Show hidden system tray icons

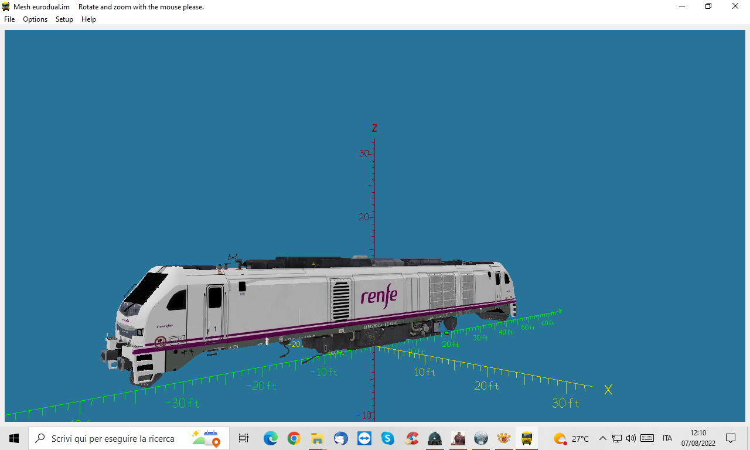point(602,438)
